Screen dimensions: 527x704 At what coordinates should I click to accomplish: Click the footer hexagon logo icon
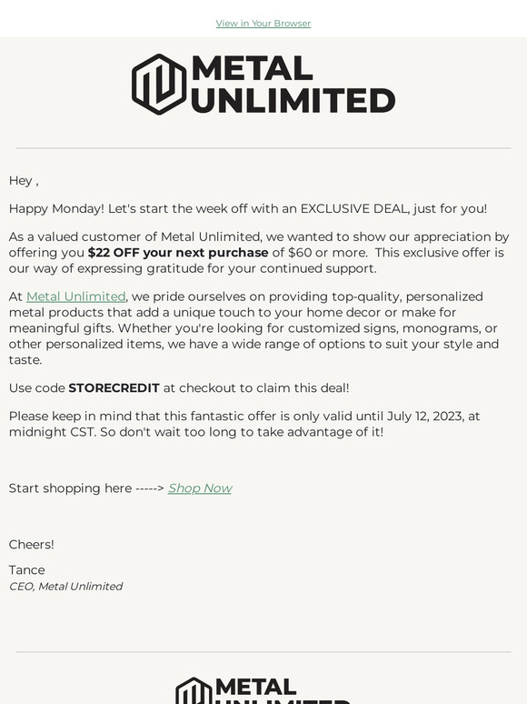point(194,690)
